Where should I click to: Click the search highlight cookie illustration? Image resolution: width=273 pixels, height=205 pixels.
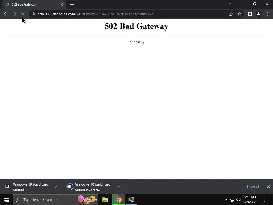coord(87,200)
